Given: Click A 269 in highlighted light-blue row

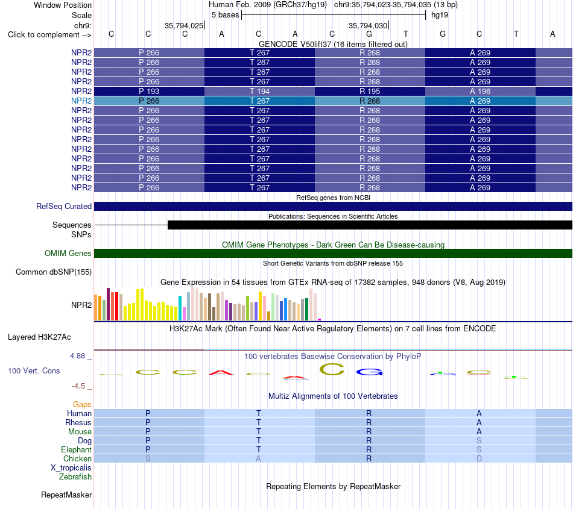Looking at the screenshot, I should (x=480, y=101).
